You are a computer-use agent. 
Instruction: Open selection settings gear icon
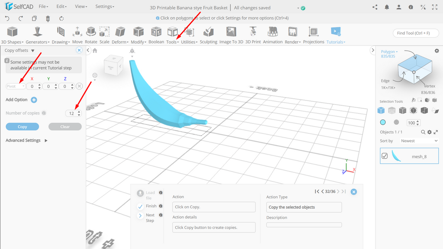click(x=437, y=51)
